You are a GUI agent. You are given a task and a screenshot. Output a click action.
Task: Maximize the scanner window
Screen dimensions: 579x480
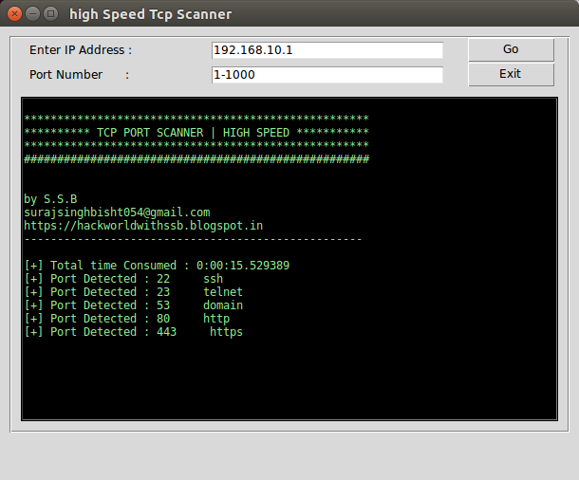[x=50, y=14]
